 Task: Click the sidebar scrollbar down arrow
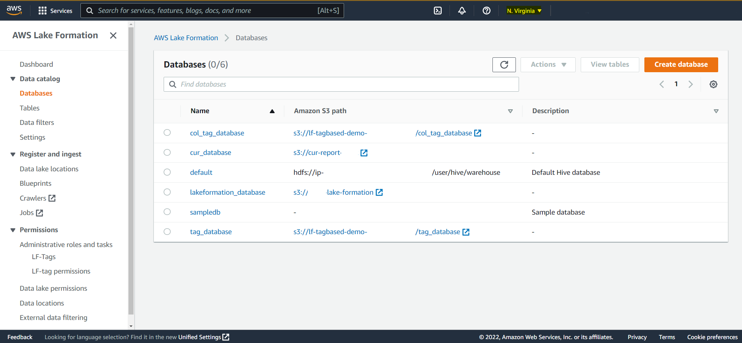click(x=131, y=326)
